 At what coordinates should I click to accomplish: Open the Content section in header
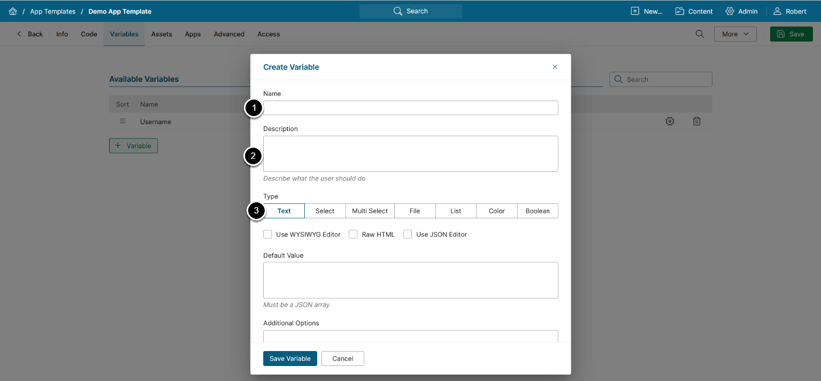click(x=694, y=11)
